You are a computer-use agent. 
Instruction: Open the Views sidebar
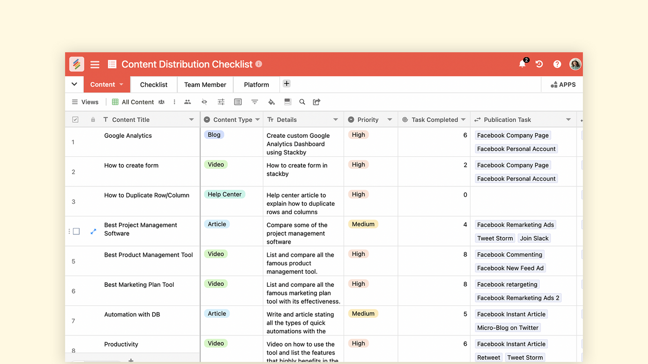tap(85, 102)
